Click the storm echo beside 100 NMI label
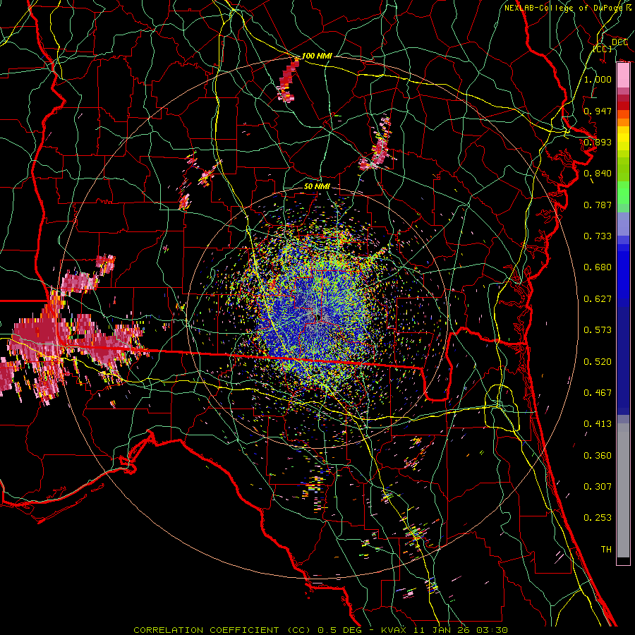This screenshot has width=635, height=635. [x=286, y=81]
